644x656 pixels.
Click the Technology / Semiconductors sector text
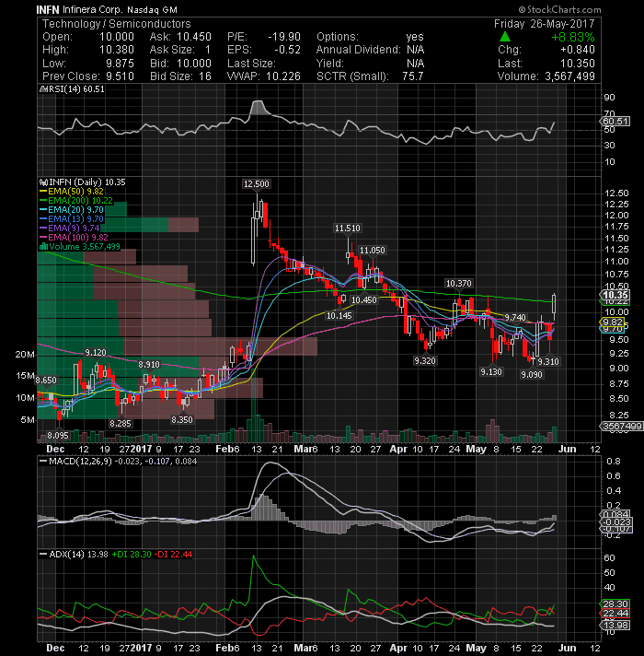[117, 24]
